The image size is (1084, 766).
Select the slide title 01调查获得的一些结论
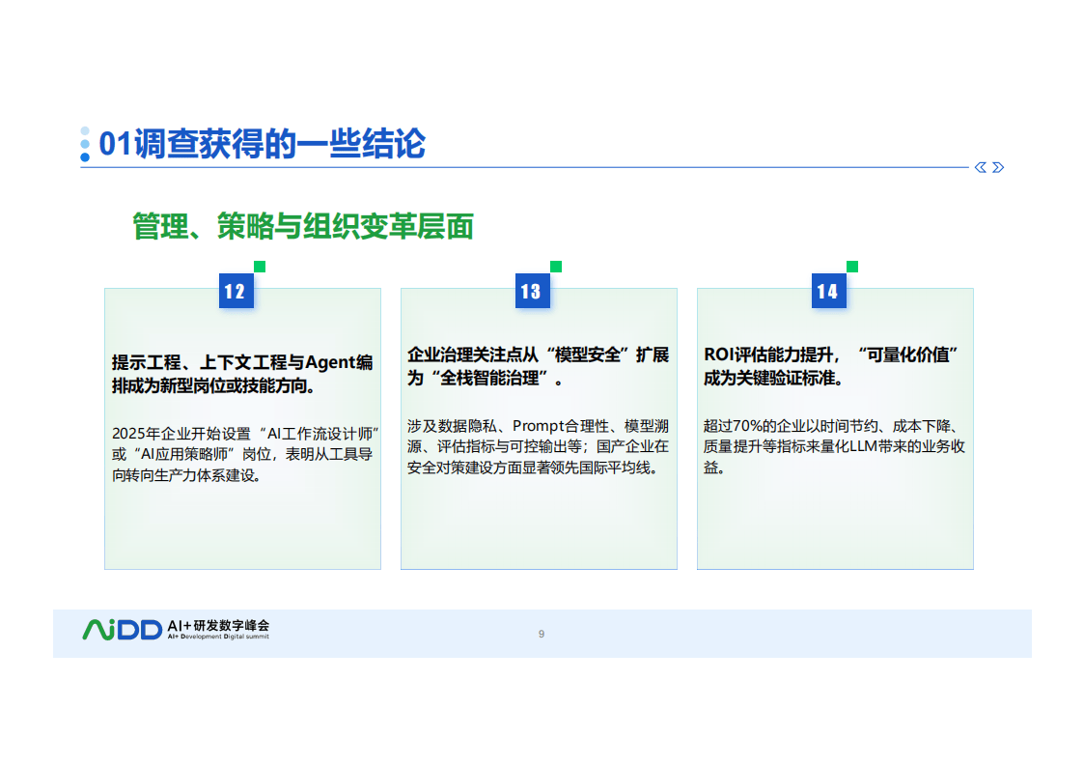coord(263,144)
